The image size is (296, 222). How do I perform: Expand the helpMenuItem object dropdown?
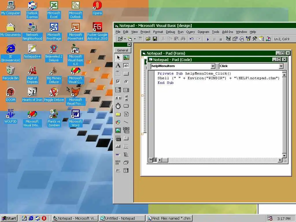(x=213, y=66)
